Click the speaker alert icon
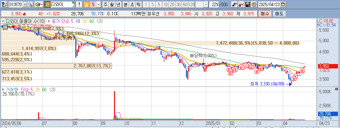This screenshot has height=128, width=340. coord(38,4)
